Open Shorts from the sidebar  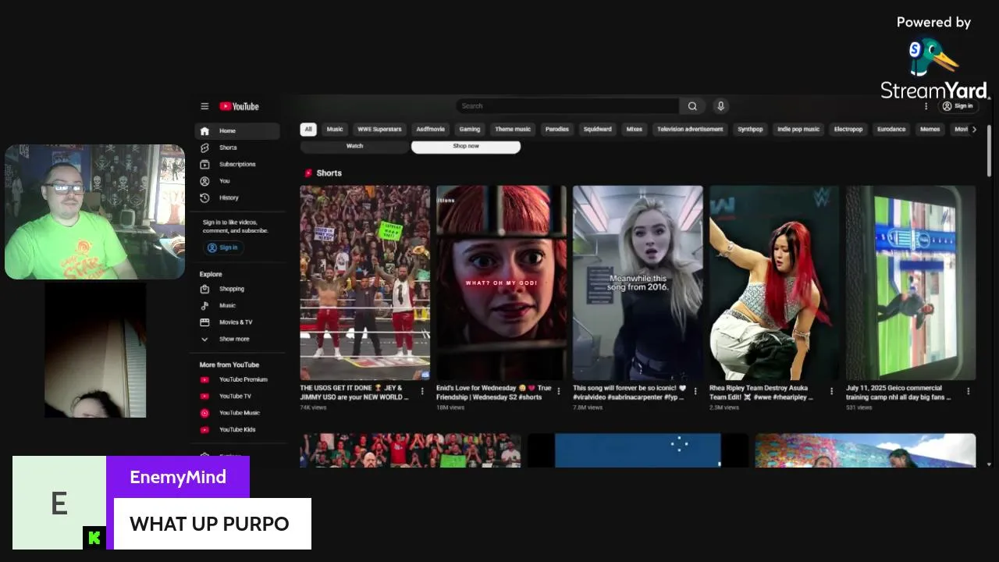point(237,148)
